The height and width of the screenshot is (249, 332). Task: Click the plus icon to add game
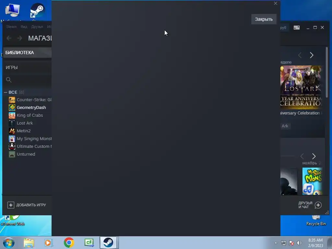(11, 205)
